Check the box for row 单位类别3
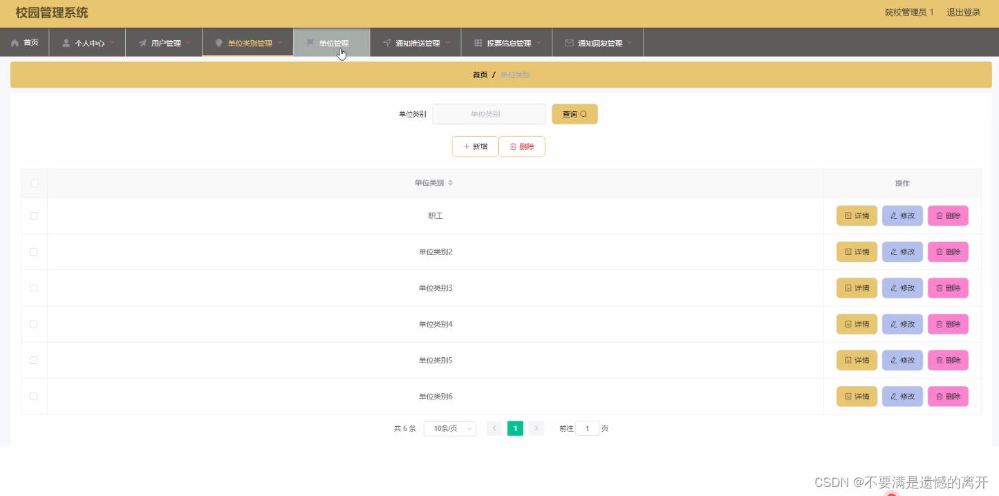Screen dimensions: 999x496 point(34,288)
